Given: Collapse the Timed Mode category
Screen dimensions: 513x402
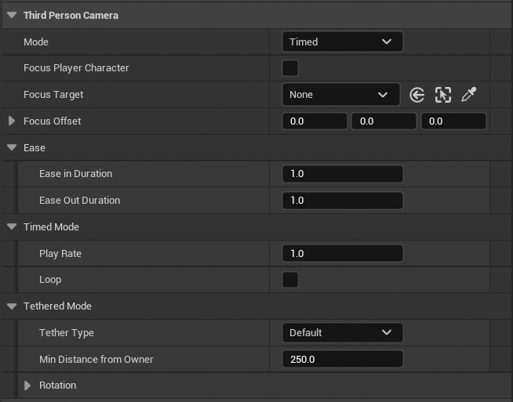Looking at the screenshot, I should click(12, 227).
